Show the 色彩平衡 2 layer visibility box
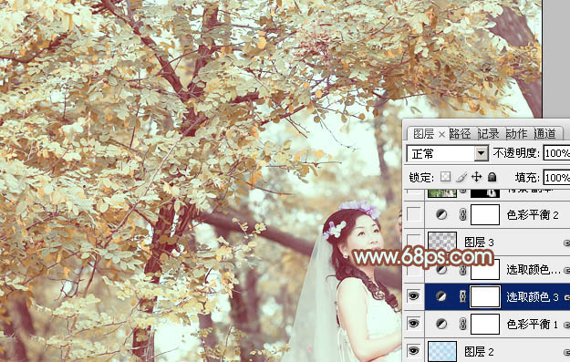 [x=414, y=214]
